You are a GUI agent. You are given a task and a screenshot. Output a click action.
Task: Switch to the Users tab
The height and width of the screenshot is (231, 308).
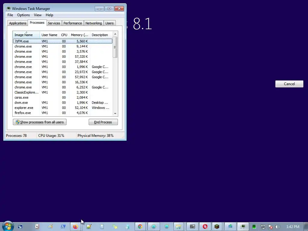pos(109,23)
